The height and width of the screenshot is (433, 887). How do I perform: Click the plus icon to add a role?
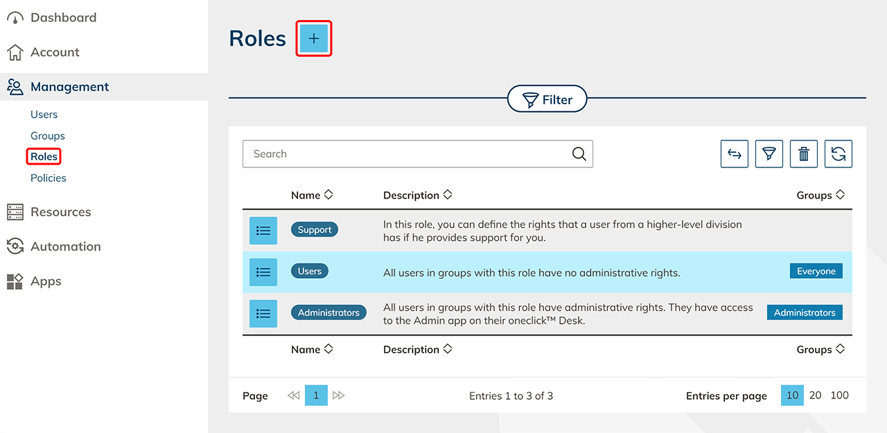(x=314, y=39)
